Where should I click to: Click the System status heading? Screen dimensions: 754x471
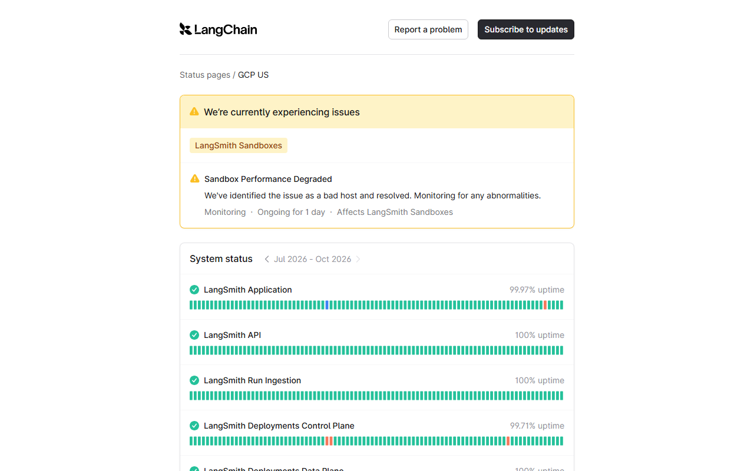[x=221, y=259]
